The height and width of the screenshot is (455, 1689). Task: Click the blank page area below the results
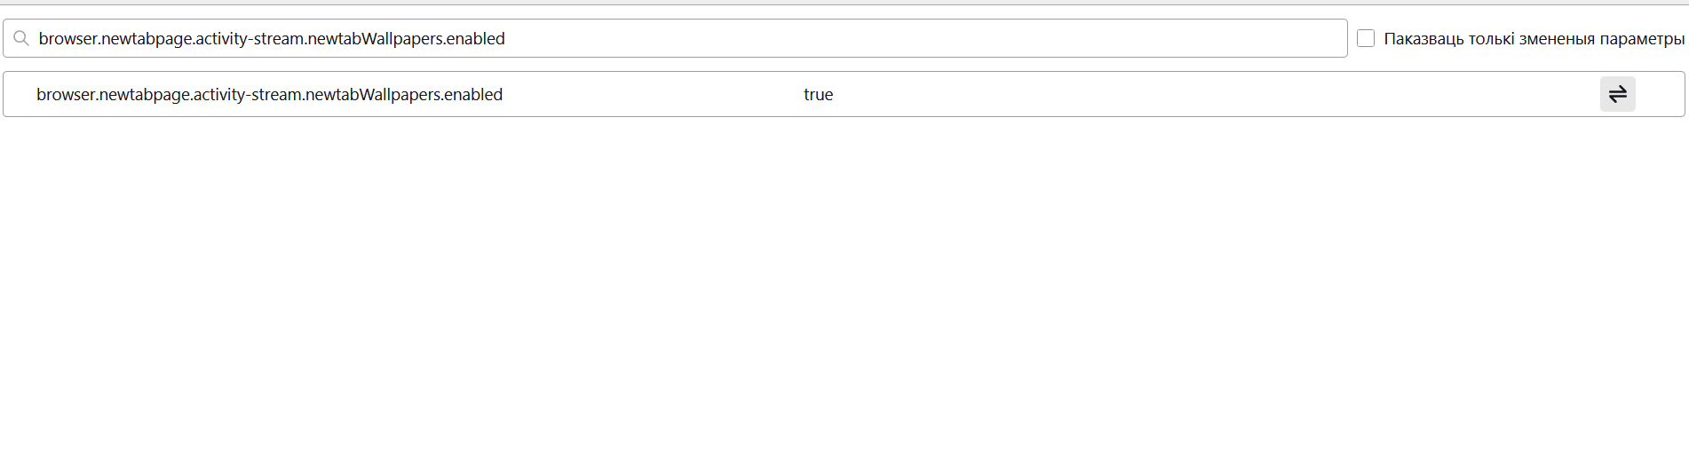(x=844, y=284)
